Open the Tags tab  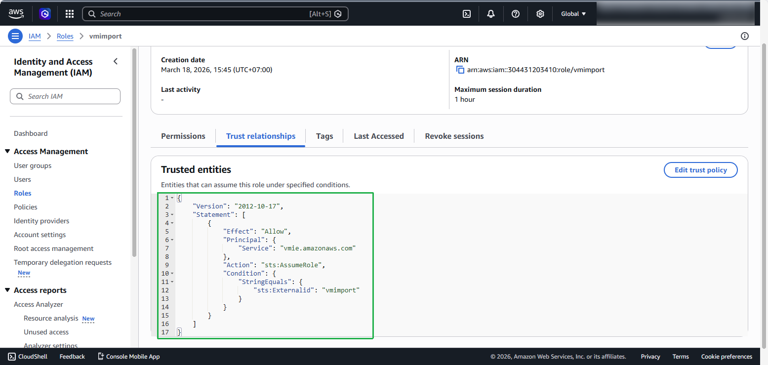click(x=324, y=136)
